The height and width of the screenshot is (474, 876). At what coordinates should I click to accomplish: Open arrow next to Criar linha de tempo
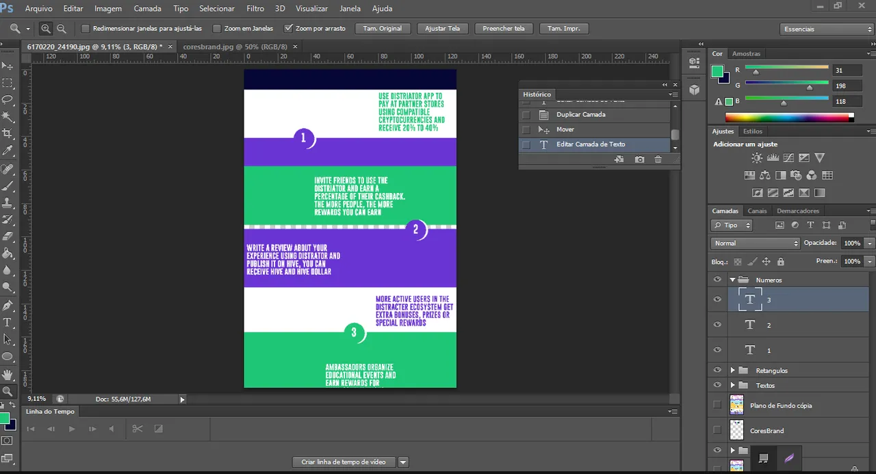pos(403,462)
